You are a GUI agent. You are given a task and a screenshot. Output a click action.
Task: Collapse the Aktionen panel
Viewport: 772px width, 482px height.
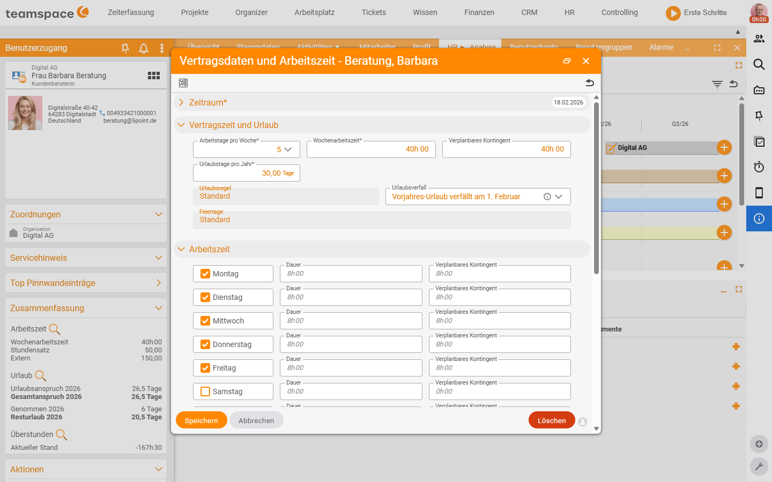pyautogui.click(x=159, y=469)
